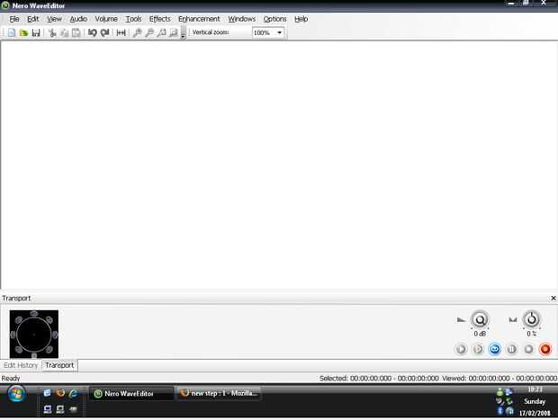The height and width of the screenshot is (420, 558).
Task: Expand the toolbar overflow arrow
Action: (183, 33)
